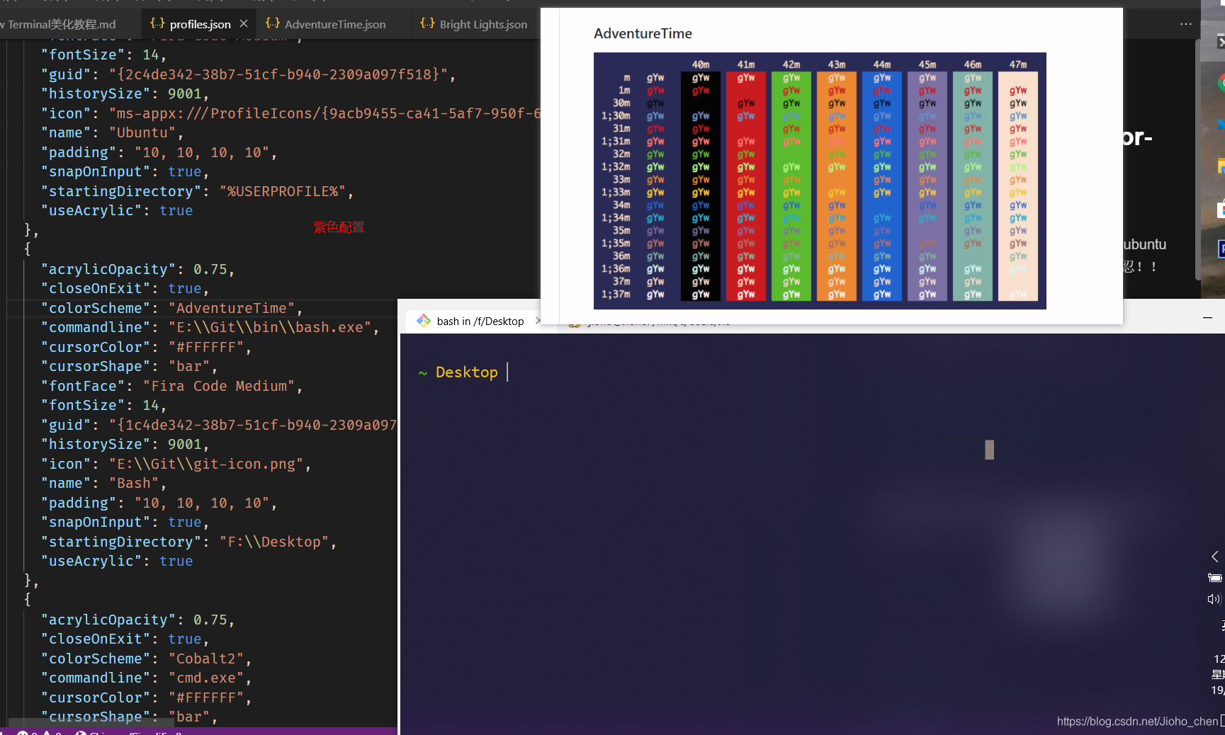Expand hidden tray icons chevron
This screenshot has width=1225, height=735.
click(x=1214, y=557)
